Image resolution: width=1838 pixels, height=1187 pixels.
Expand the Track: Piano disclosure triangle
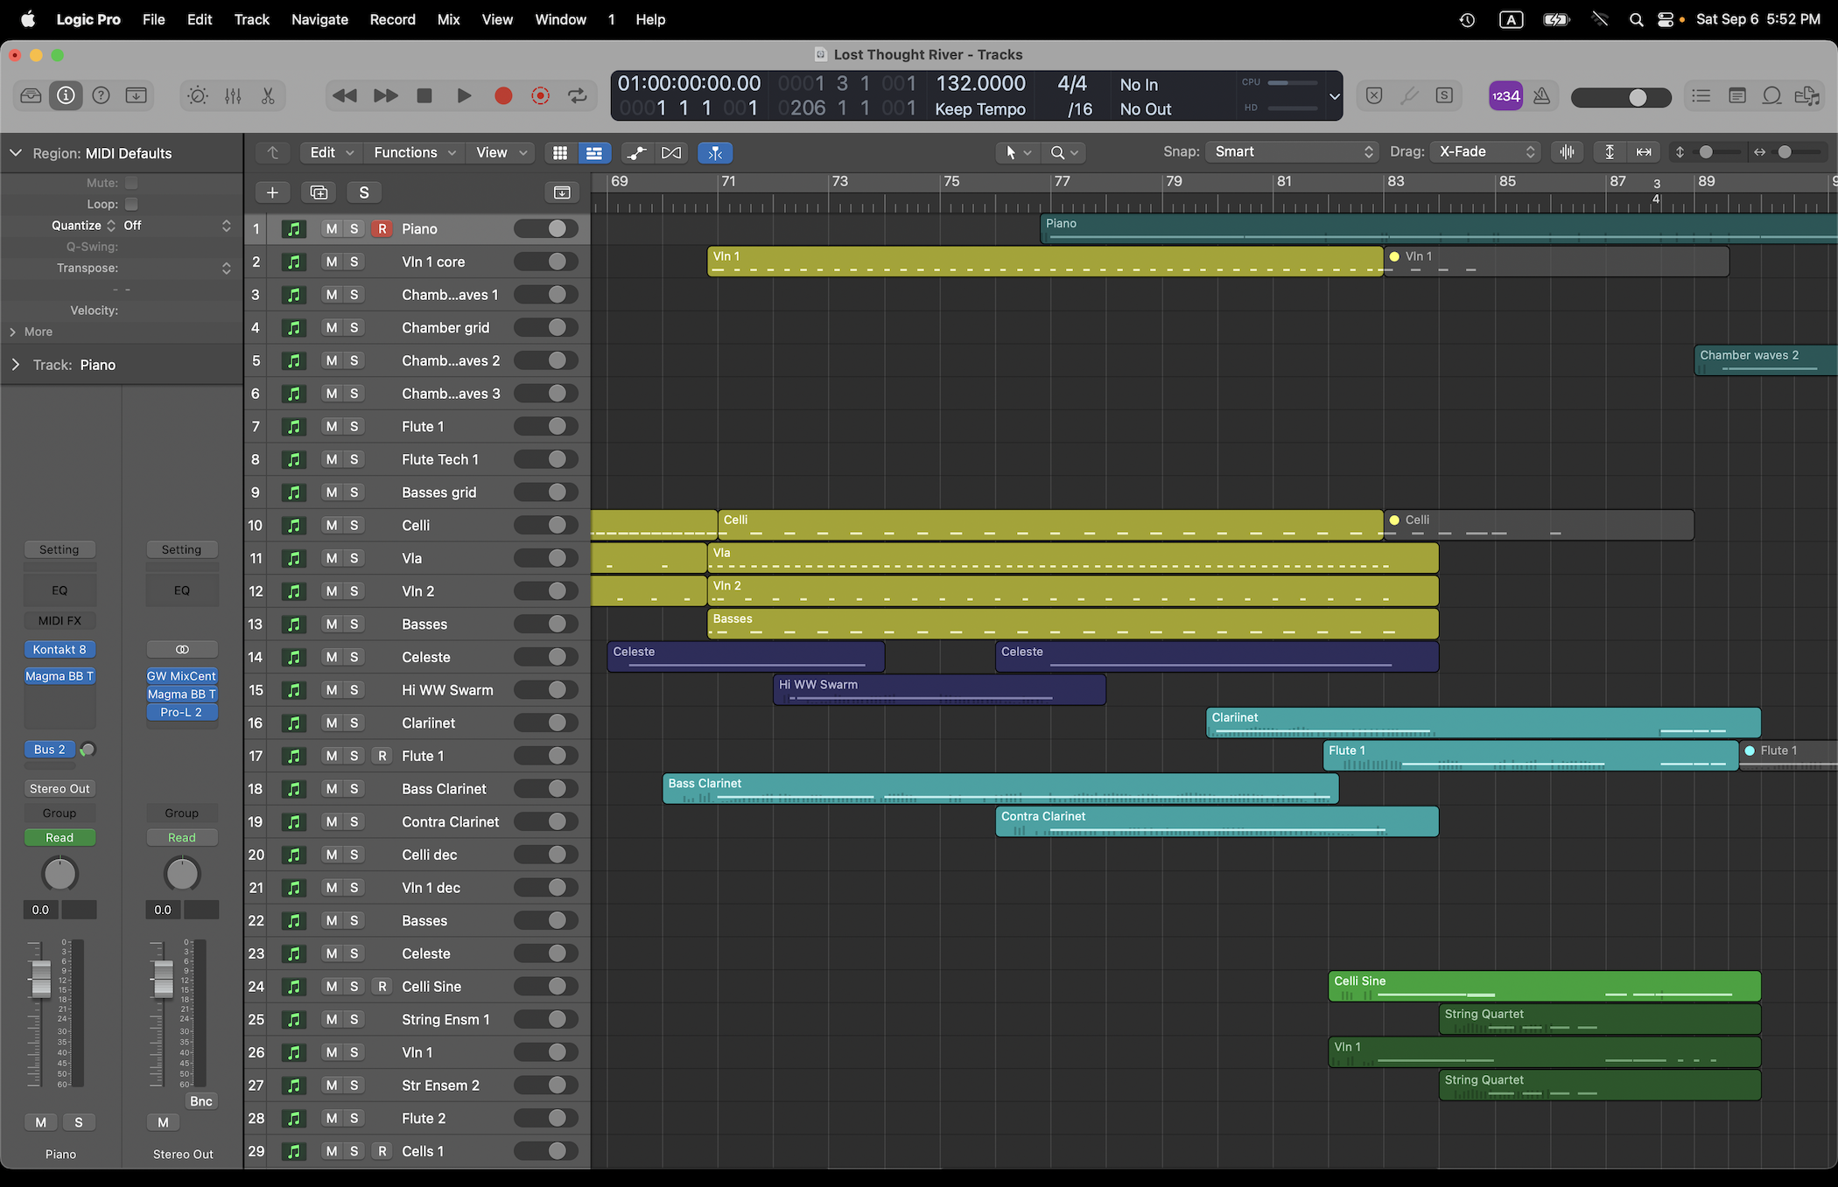(15, 365)
